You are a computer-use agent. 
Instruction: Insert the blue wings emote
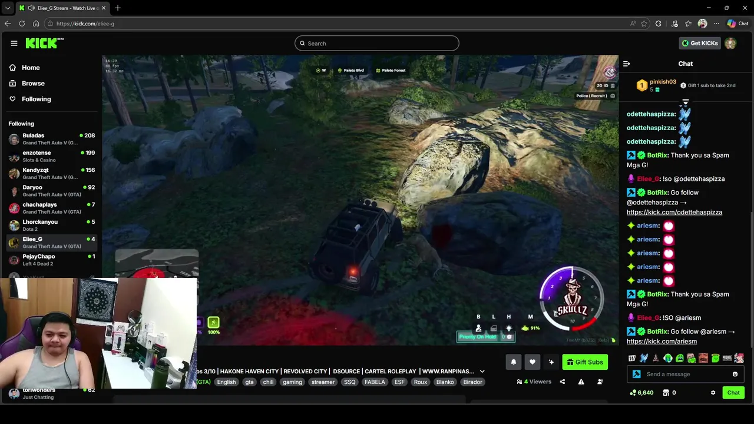pyautogui.click(x=644, y=358)
